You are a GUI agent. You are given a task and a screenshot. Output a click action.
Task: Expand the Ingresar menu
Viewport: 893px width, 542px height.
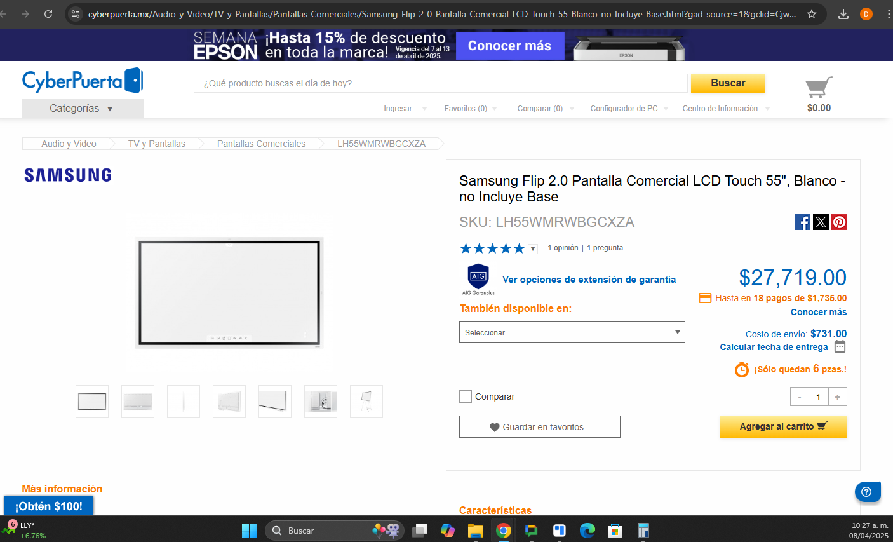(x=405, y=109)
